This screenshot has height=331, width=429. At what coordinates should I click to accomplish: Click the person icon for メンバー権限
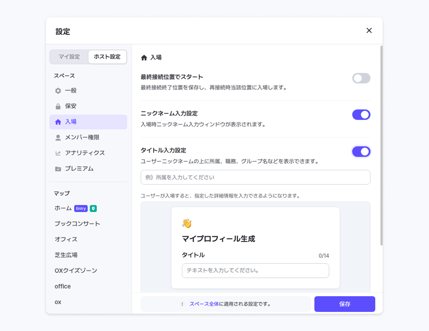[58, 138]
